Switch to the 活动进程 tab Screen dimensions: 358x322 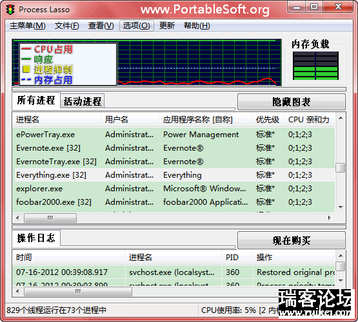pos(83,101)
